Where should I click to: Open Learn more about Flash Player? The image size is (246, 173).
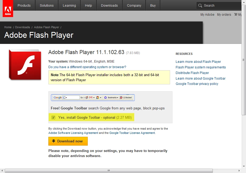pos(198,62)
